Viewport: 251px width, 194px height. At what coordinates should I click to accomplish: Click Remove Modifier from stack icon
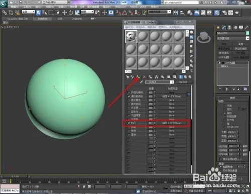[238, 89]
